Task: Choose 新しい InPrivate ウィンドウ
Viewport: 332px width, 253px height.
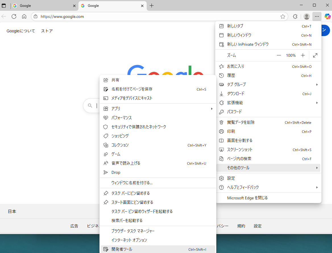Action: click(x=248, y=44)
